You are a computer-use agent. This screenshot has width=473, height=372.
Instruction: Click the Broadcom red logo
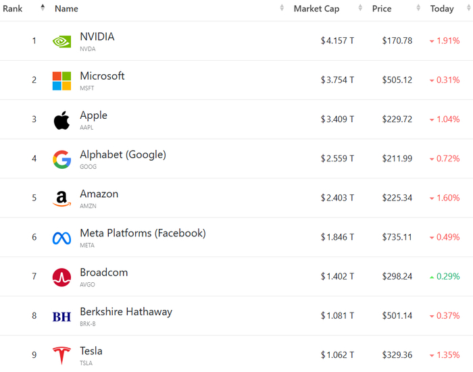point(61,277)
